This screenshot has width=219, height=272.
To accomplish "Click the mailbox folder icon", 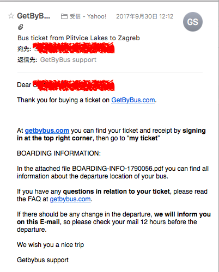I will [64, 16].
